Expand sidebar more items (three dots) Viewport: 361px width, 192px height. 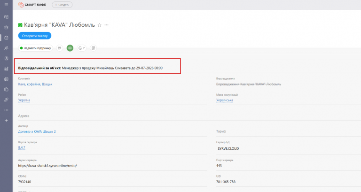6,110
